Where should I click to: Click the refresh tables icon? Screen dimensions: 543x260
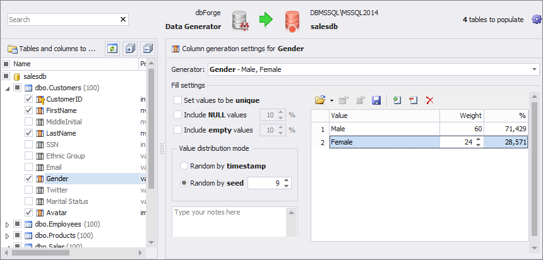point(112,49)
